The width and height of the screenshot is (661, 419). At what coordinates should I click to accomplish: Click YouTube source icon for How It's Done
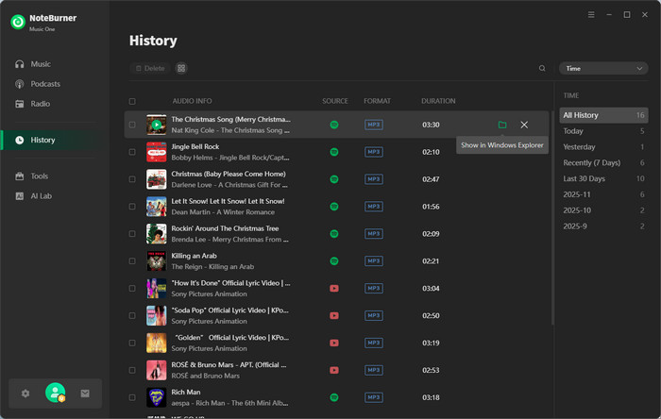pyautogui.click(x=334, y=289)
